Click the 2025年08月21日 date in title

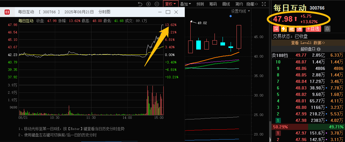79,12
